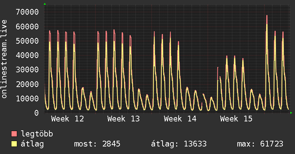This screenshot has height=154, width=295.
Task: Click the most: 2845 value
Action: tap(97, 144)
